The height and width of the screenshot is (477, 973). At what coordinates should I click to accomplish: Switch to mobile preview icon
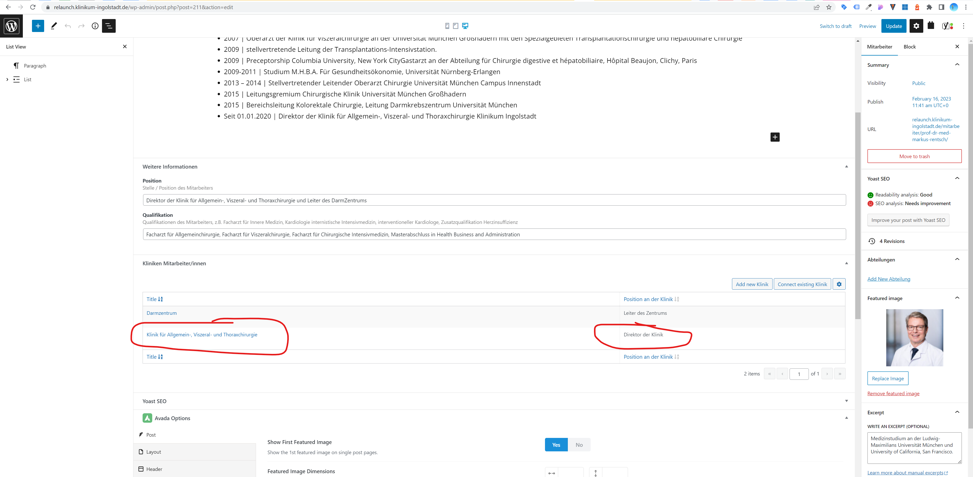click(447, 26)
